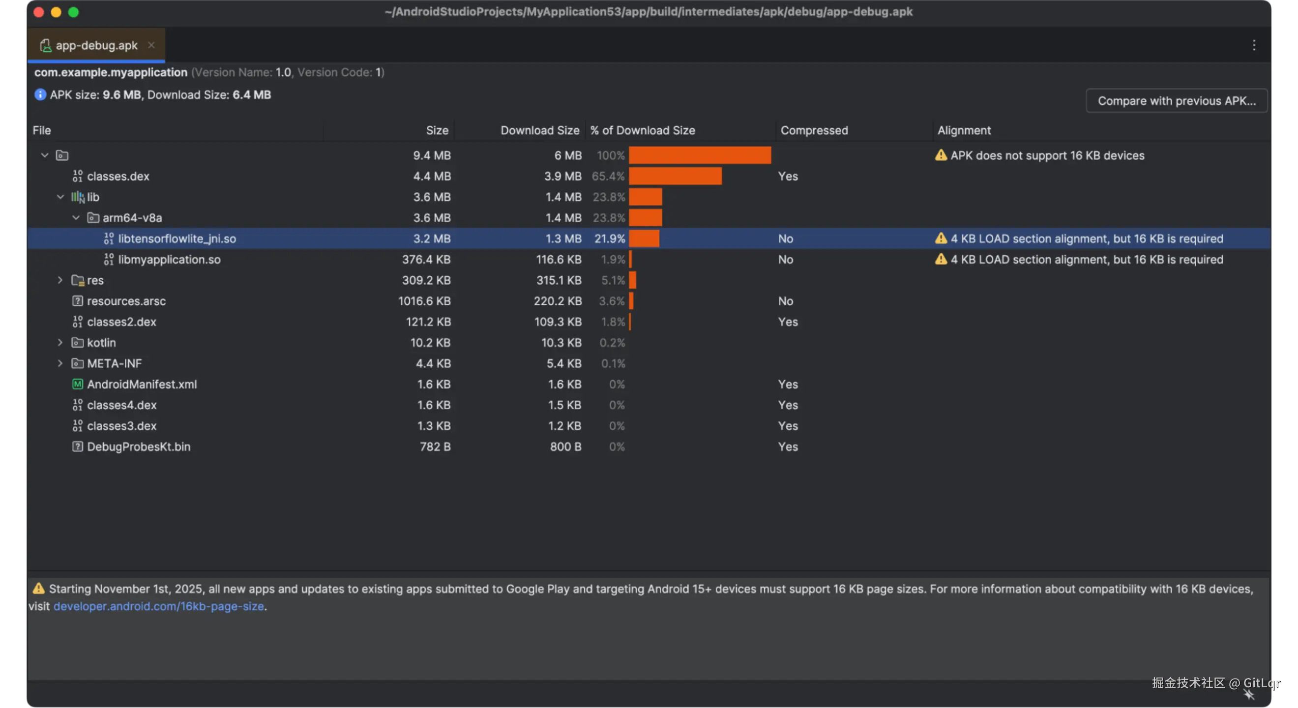Image resolution: width=1298 pixels, height=708 pixels.
Task: Click the classes4.dex file icon
Action: 77,405
